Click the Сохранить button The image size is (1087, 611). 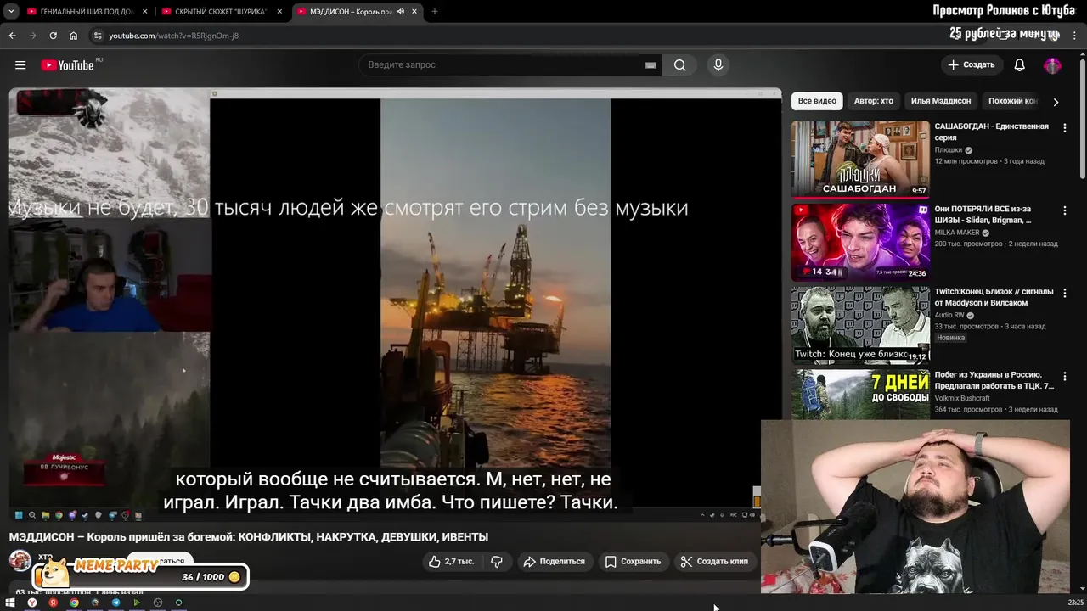(633, 561)
